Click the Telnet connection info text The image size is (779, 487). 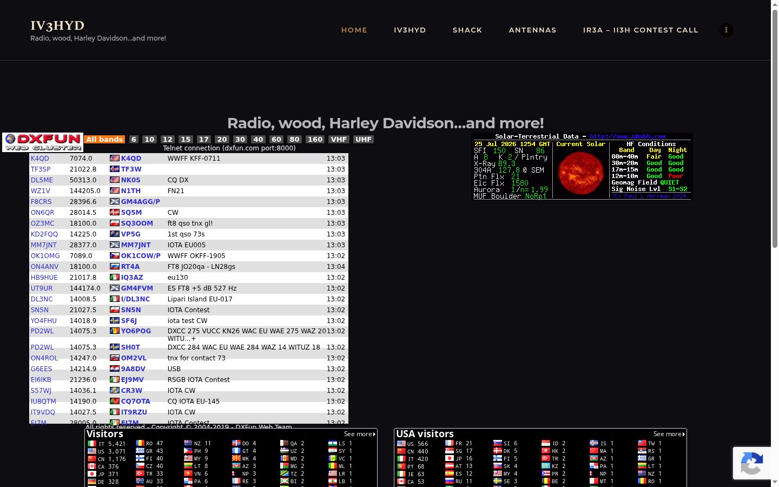(x=229, y=148)
